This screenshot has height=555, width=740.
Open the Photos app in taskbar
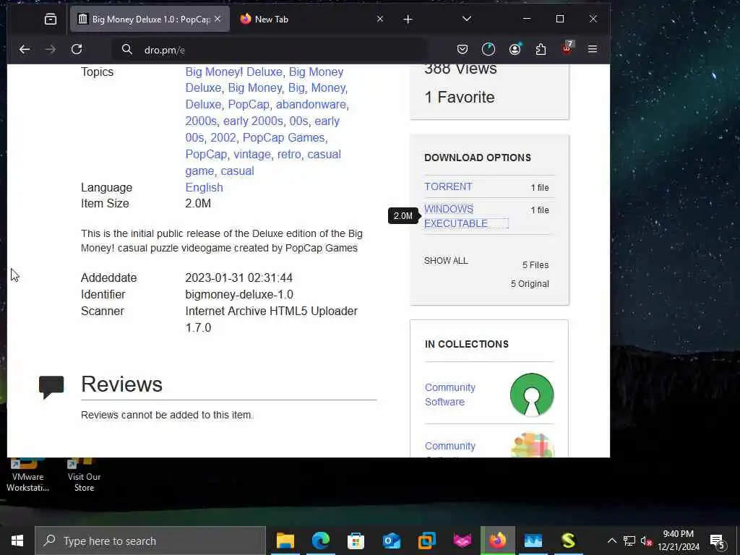click(x=533, y=541)
